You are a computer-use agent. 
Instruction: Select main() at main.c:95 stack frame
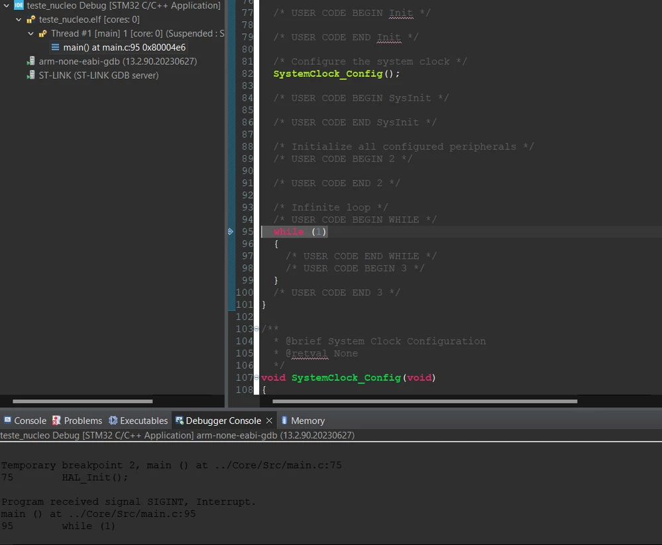pos(124,47)
